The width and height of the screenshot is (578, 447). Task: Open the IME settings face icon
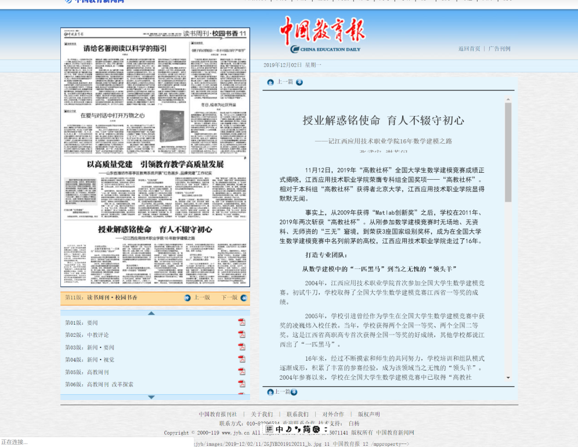(x=316, y=430)
